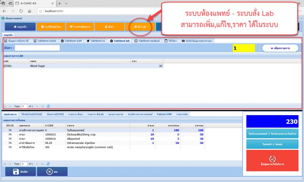Screen dimensions: 304x182
Task: Select the summary tab in the bottom panel
Action: pos(10,114)
